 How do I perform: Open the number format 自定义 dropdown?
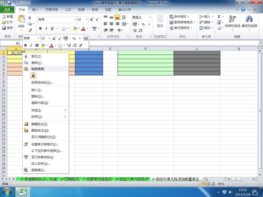tap(150, 17)
